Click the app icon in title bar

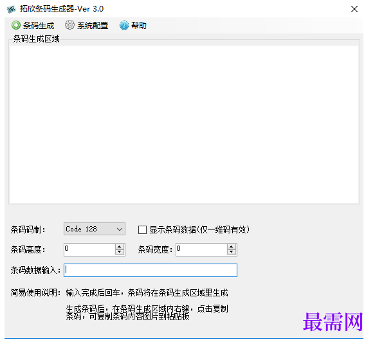pos(11,9)
